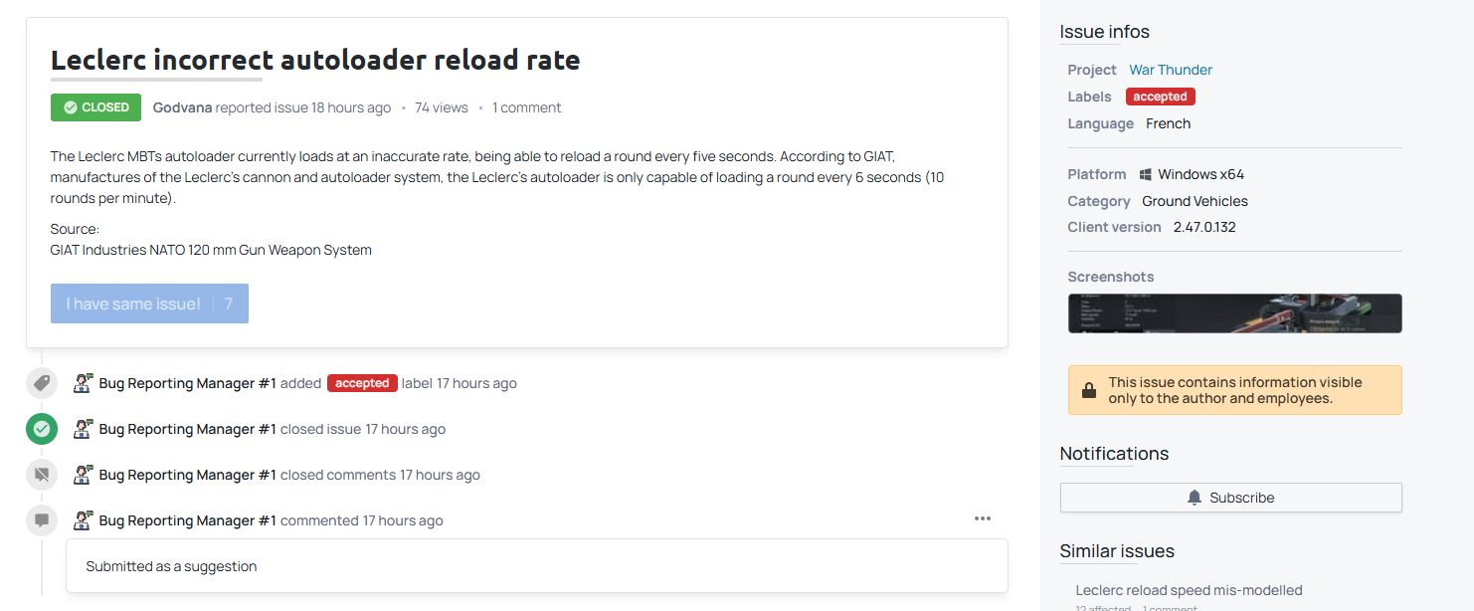Click the green CLOSED status badge

pos(95,107)
